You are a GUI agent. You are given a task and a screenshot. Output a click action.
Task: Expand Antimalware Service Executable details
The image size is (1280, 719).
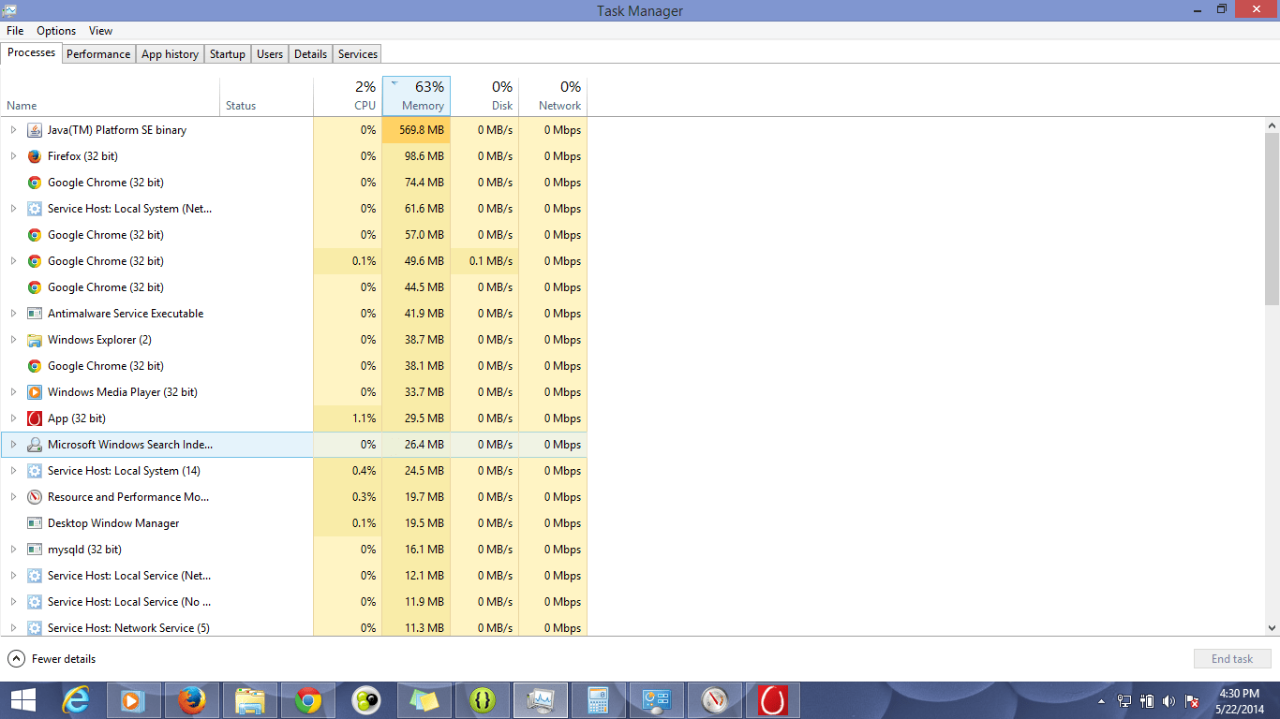coord(13,314)
